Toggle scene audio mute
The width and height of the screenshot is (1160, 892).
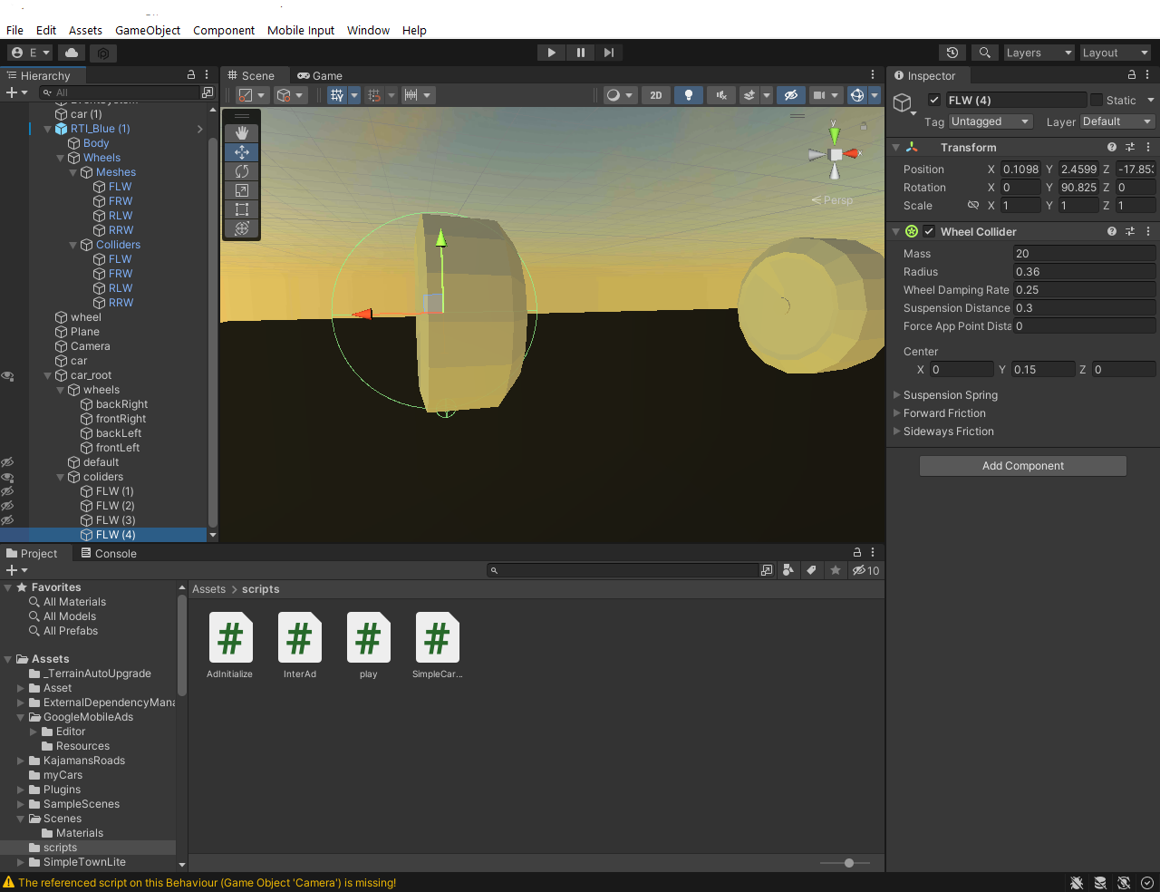721,95
